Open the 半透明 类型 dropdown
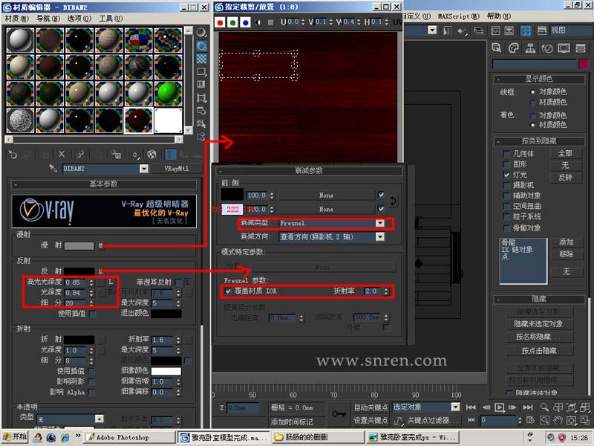Viewport: 594px width, 446px height. [x=70, y=419]
